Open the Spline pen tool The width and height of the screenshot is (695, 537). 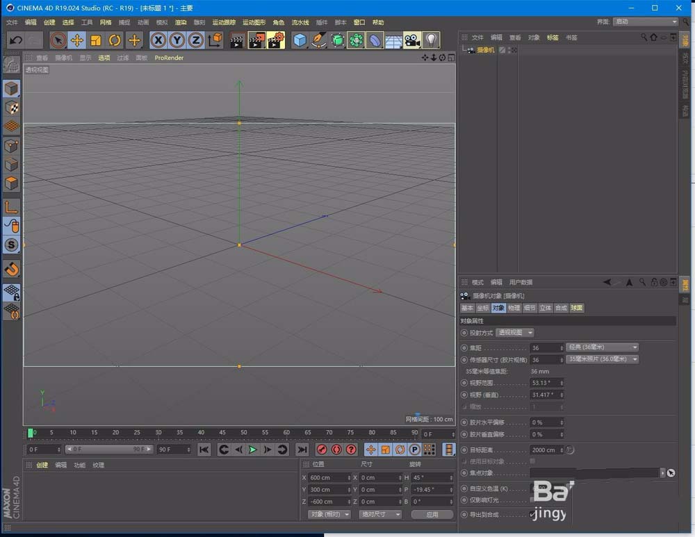319,40
